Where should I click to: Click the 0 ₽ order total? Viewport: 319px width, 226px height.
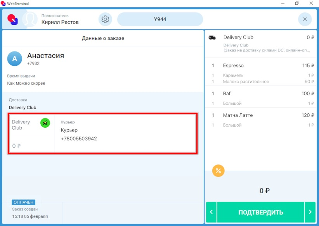pos(265,191)
